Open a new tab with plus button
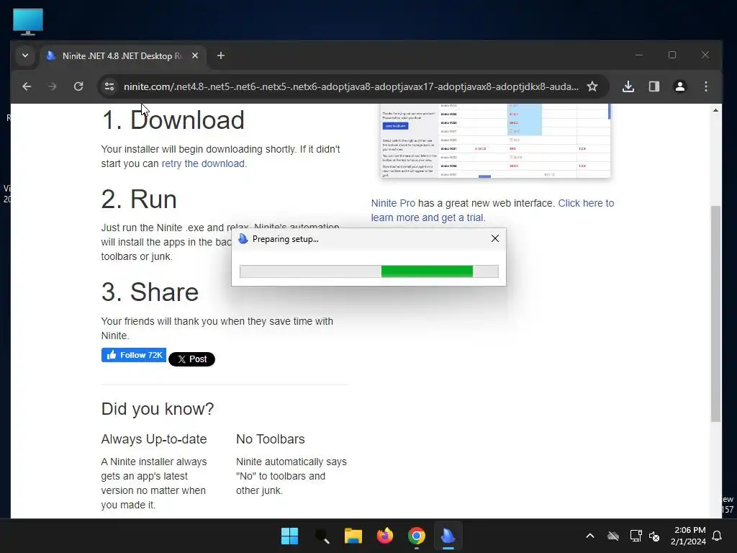 pyautogui.click(x=221, y=55)
